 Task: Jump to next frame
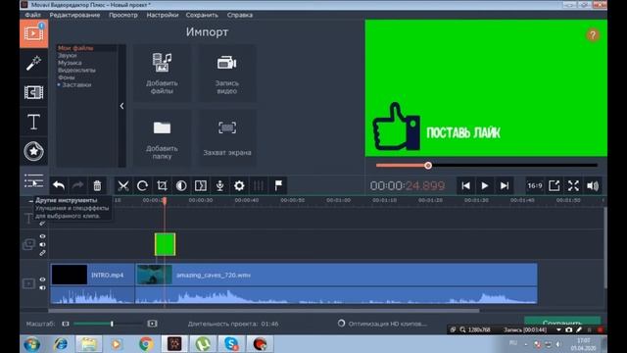click(x=505, y=185)
